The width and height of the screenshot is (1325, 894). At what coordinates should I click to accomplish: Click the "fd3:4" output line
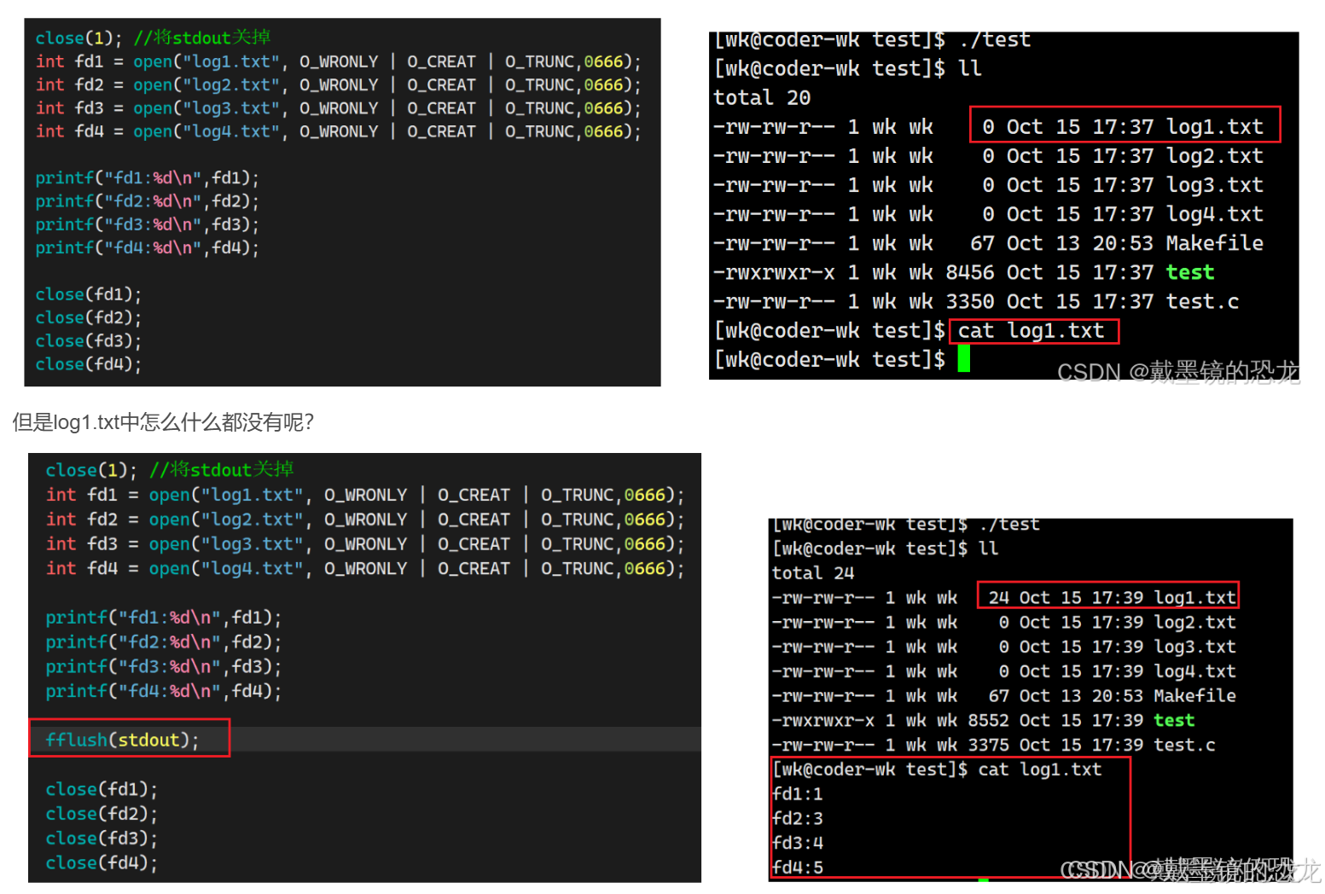pyautogui.click(x=798, y=843)
